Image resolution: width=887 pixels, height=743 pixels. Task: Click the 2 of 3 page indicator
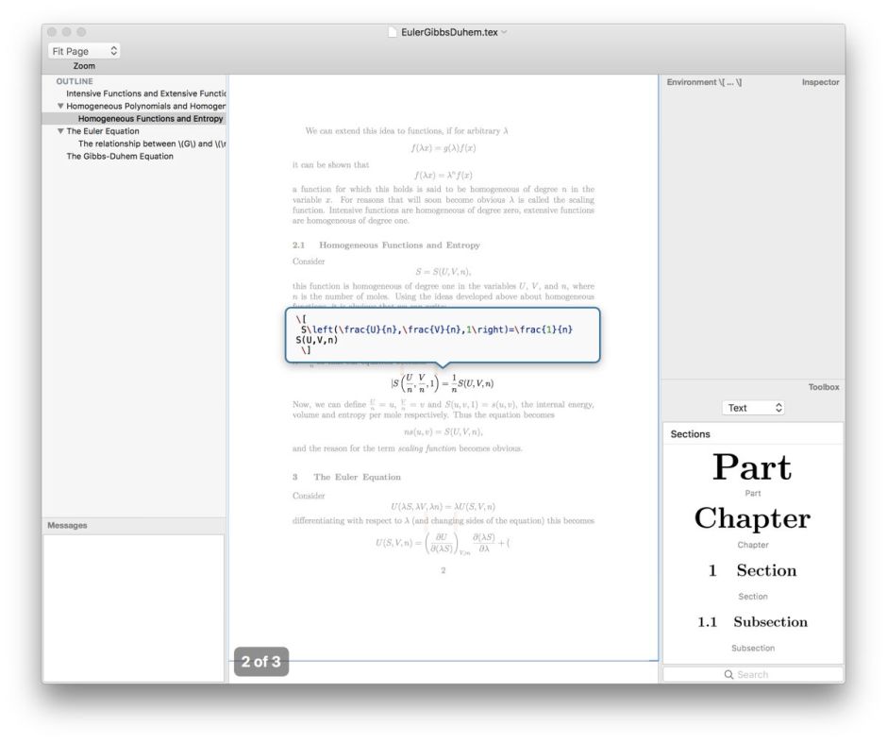pyautogui.click(x=263, y=662)
